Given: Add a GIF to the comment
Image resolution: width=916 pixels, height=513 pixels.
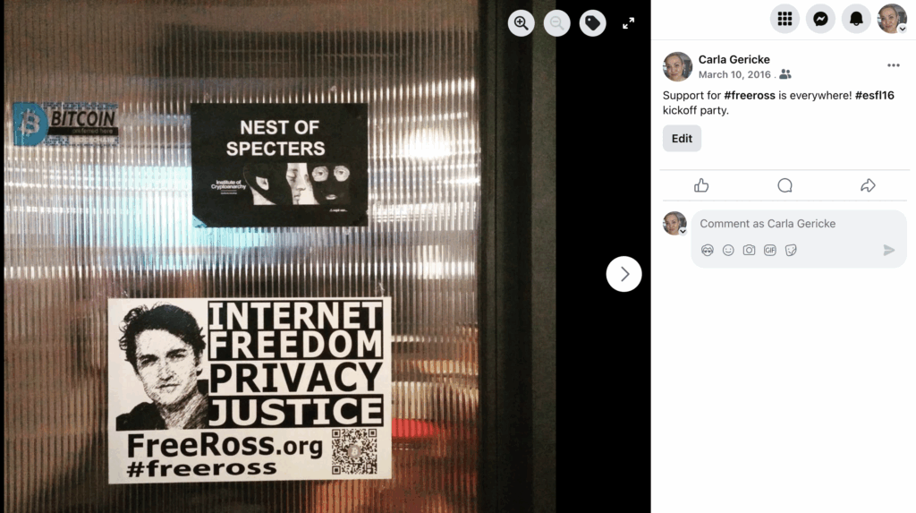Looking at the screenshot, I should click(770, 251).
